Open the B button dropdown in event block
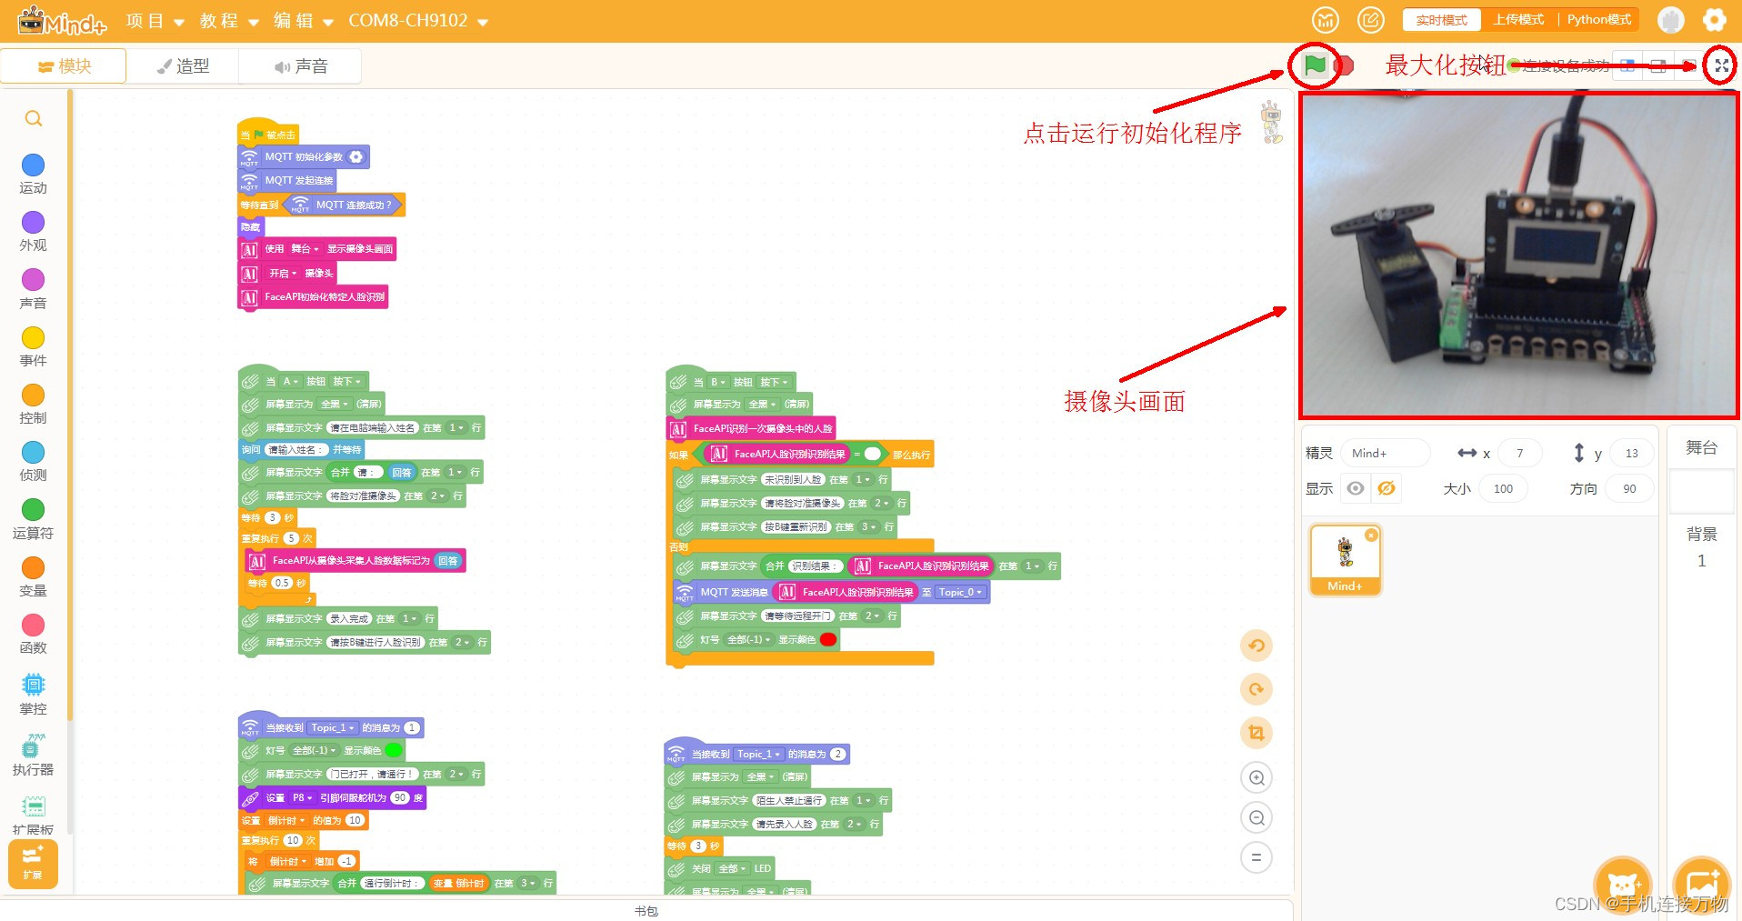Image resolution: width=1742 pixels, height=921 pixels. click(719, 383)
